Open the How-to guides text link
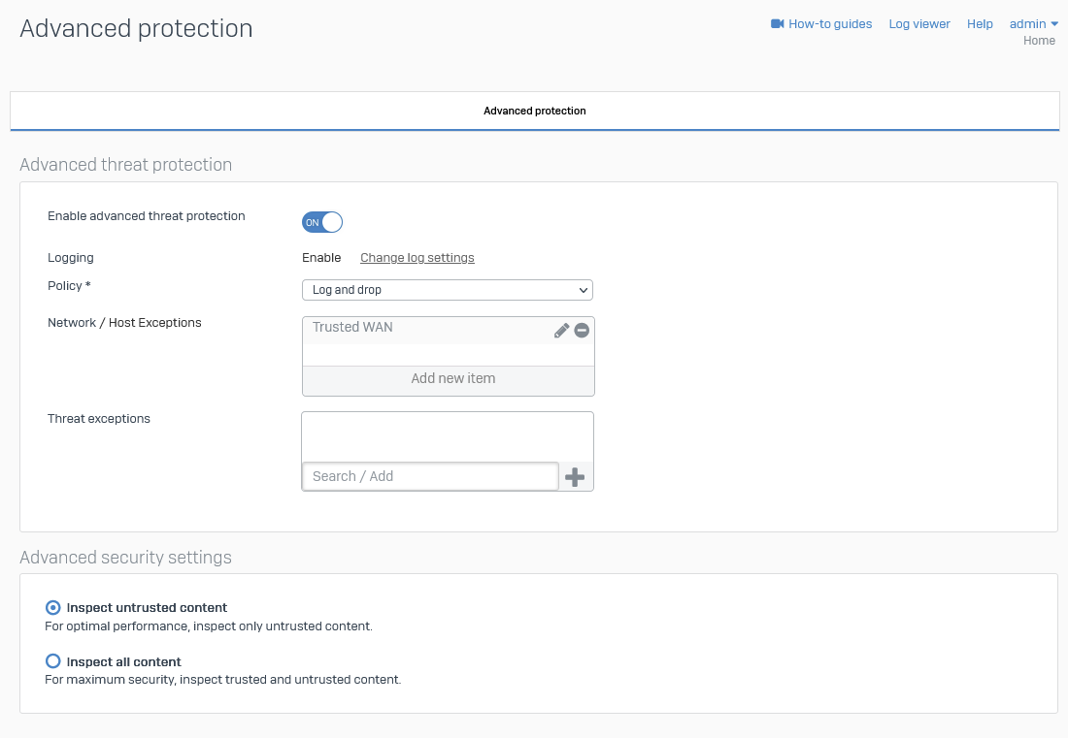 tap(830, 24)
